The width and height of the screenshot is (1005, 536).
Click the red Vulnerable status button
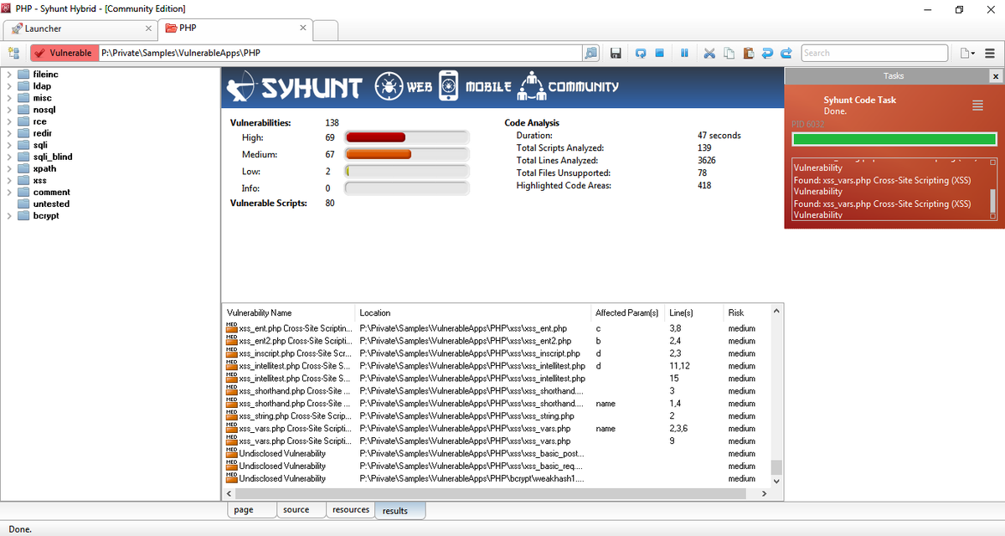(63, 53)
